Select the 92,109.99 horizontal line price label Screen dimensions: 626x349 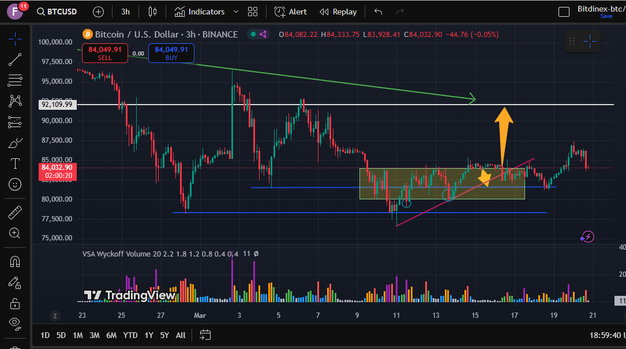(57, 105)
